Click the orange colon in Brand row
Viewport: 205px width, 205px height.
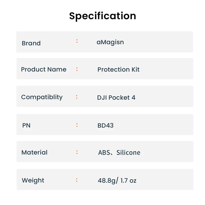coord(77,41)
